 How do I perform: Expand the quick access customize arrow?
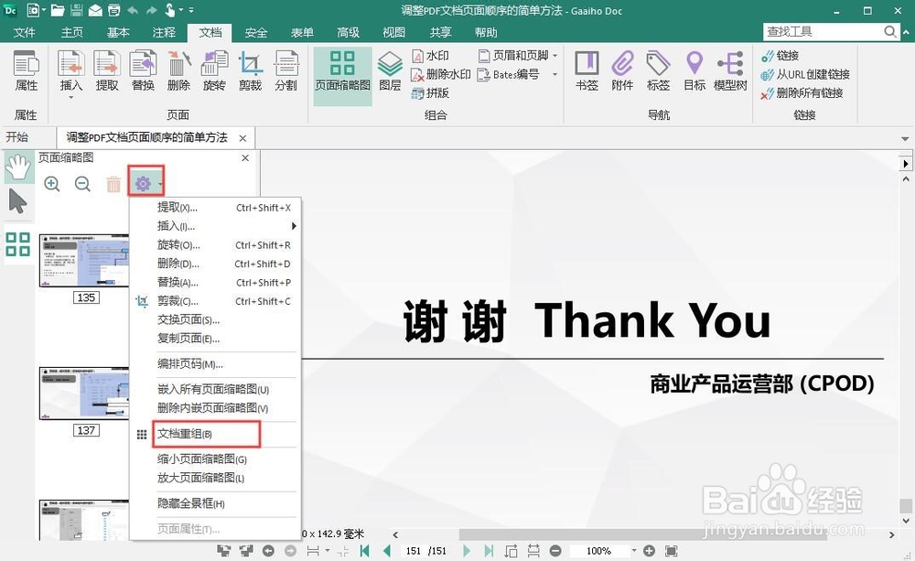(191, 10)
